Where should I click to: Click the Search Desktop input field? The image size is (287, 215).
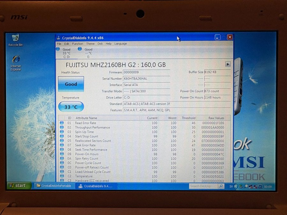[x=203, y=186]
